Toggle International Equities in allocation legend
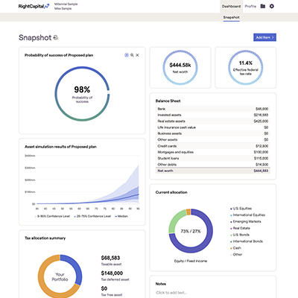This screenshot has width=298, height=298. tap(247, 215)
